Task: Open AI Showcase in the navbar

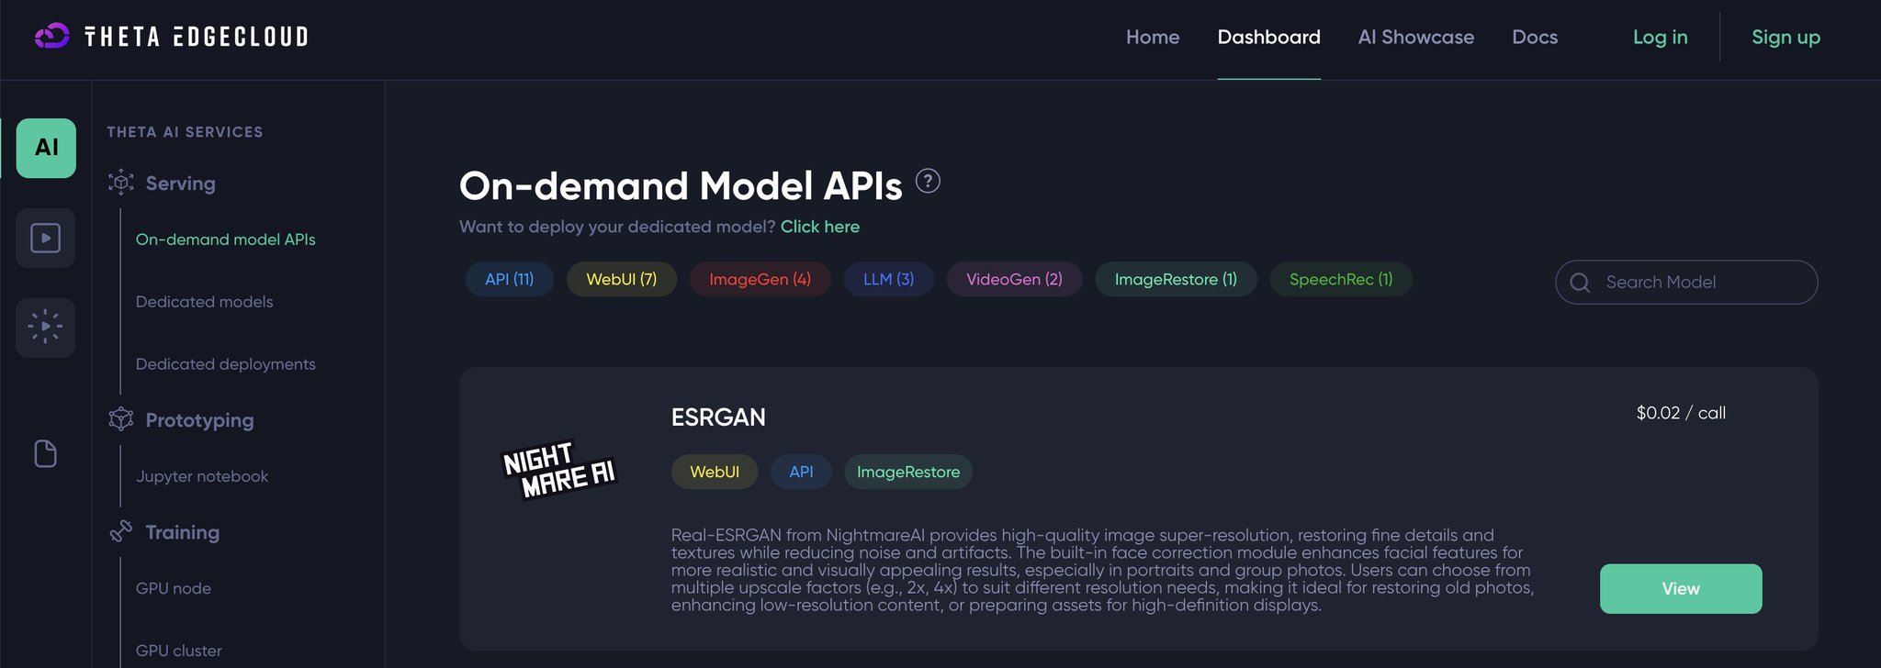Action: coord(1416,38)
